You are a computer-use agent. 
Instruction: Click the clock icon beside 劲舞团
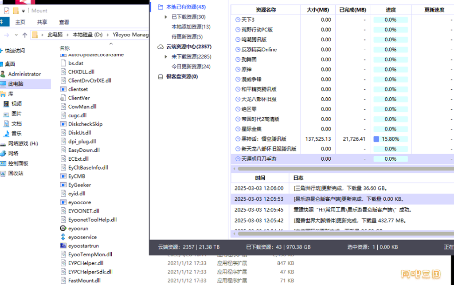(238, 59)
